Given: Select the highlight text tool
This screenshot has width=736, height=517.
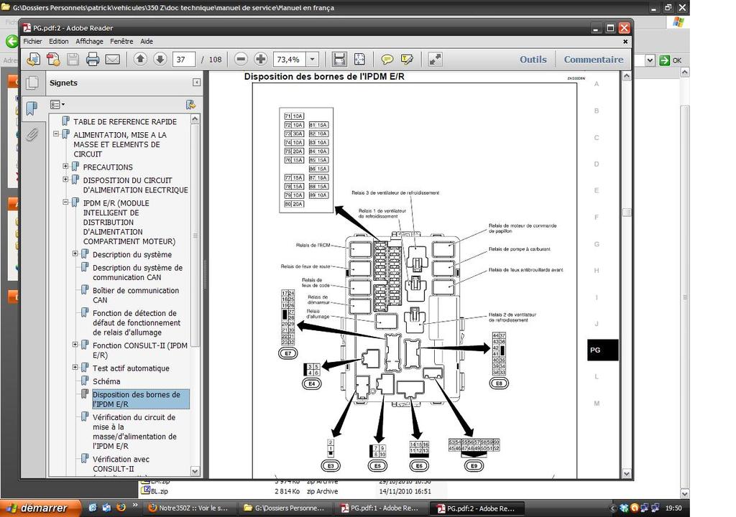Looking at the screenshot, I should pos(407,60).
